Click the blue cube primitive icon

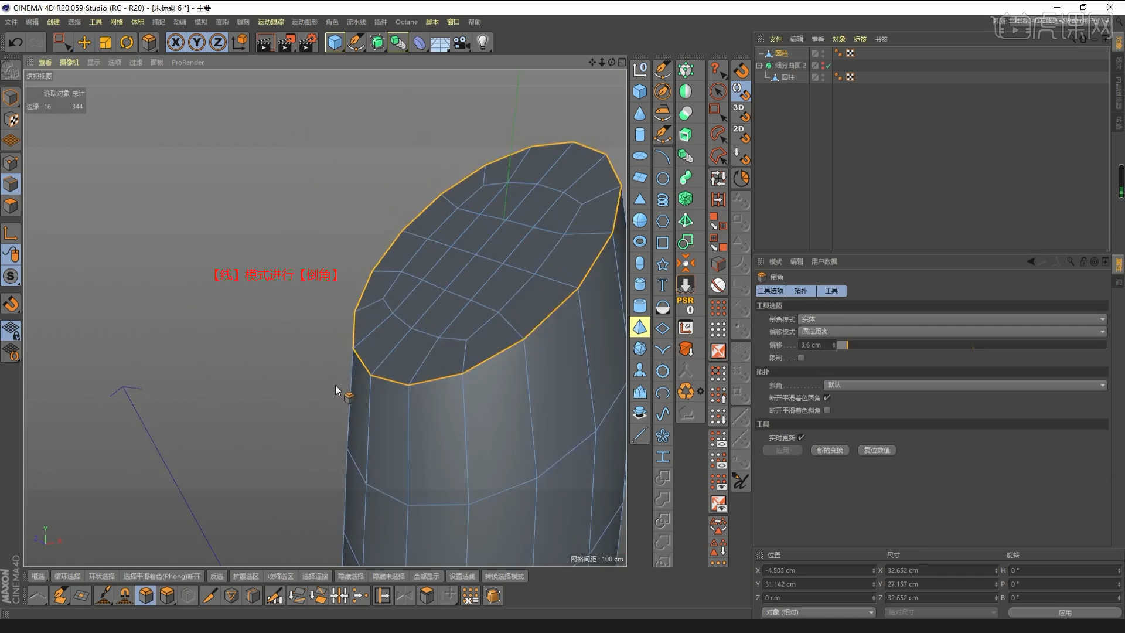pyautogui.click(x=335, y=42)
